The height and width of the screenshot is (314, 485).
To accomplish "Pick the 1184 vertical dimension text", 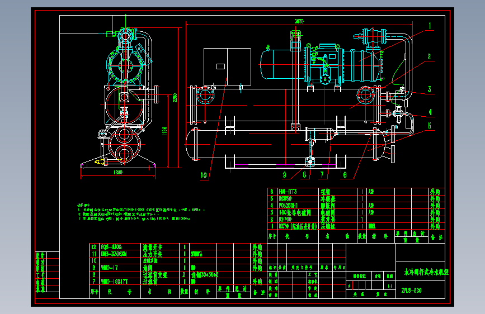I will pyautogui.click(x=164, y=131).
